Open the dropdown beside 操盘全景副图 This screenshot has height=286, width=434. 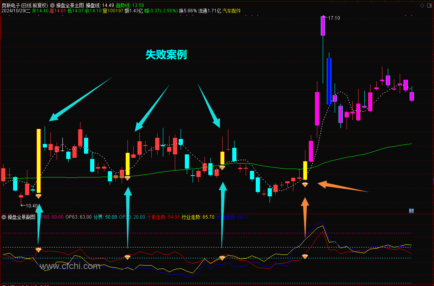point(4,217)
